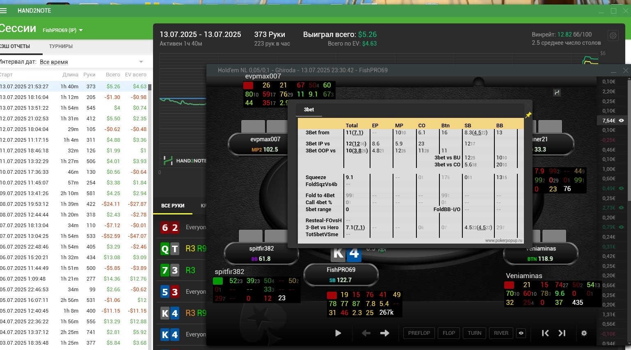
Task: Sort sessions by Руки column
Action: click(x=89, y=75)
